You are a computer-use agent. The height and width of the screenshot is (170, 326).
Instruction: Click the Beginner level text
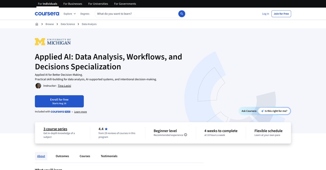[x=165, y=131]
